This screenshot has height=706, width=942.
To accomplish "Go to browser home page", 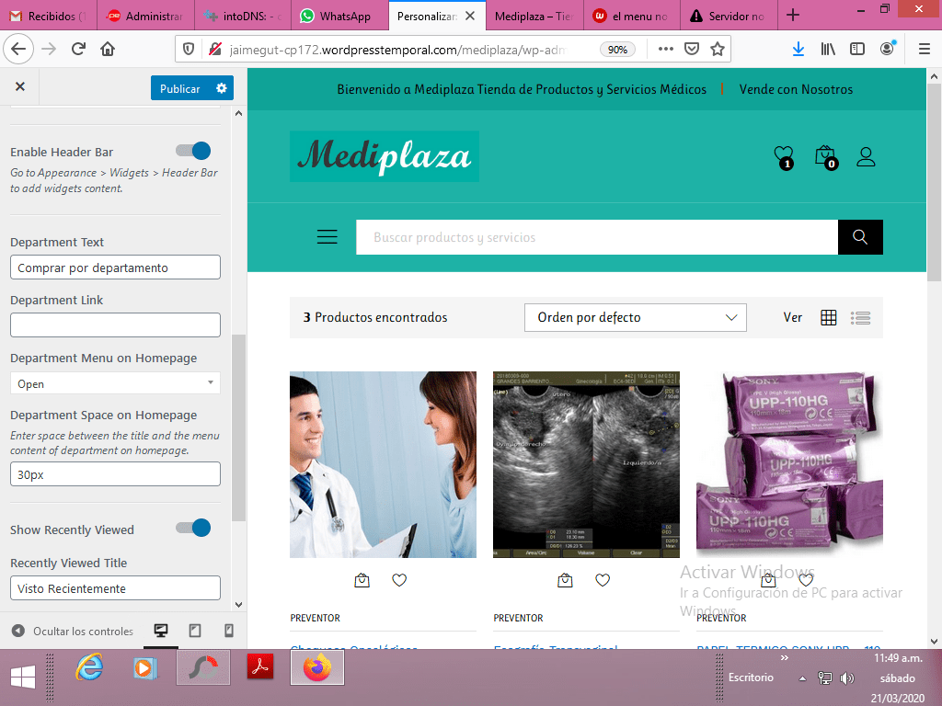I will pos(108,49).
